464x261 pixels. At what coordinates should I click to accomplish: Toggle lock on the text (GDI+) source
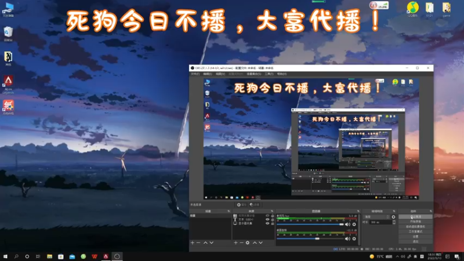point(273,220)
